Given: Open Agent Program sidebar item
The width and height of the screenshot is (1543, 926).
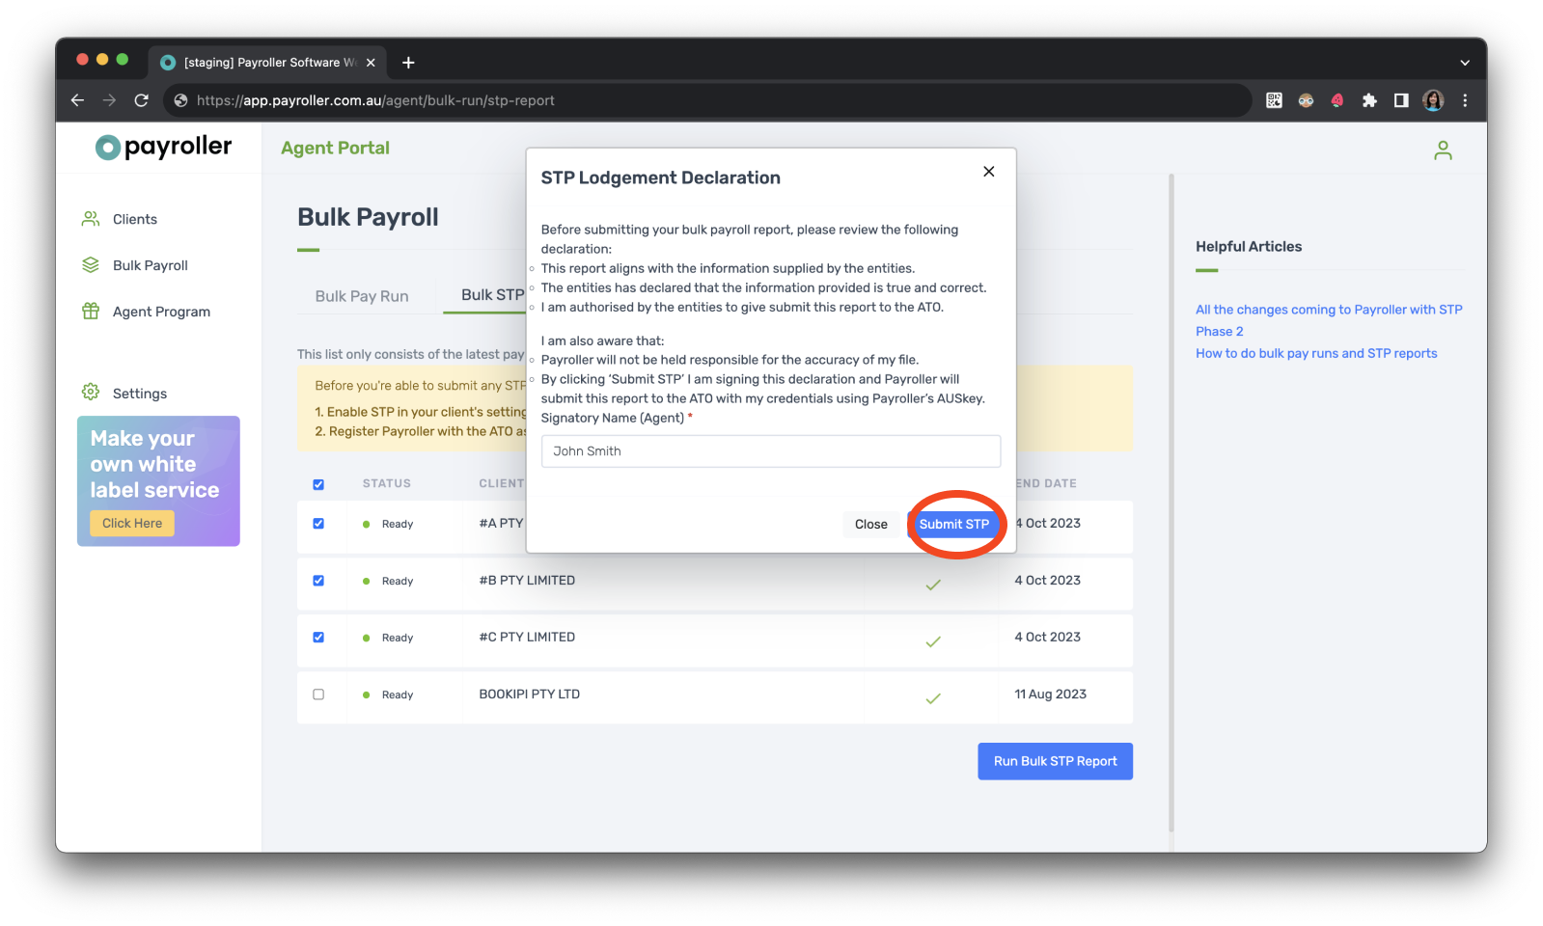Looking at the screenshot, I should [161, 312].
